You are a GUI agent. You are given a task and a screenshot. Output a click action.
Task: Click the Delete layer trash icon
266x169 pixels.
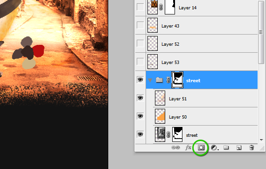tap(252, 148)
